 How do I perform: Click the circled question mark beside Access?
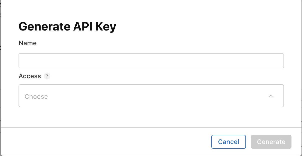47,76
